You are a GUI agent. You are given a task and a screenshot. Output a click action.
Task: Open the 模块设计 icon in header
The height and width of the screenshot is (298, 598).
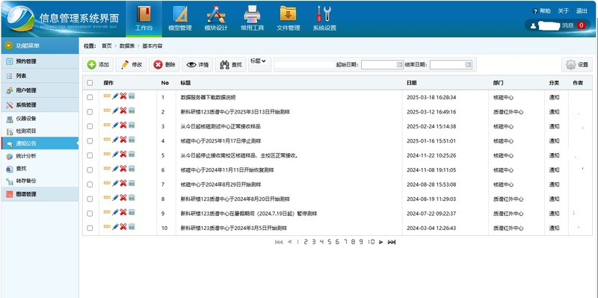216,14
